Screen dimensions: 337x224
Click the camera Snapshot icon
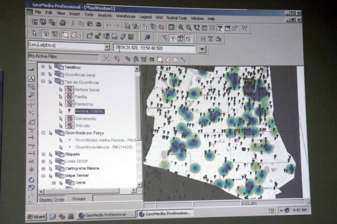point(99,24)
